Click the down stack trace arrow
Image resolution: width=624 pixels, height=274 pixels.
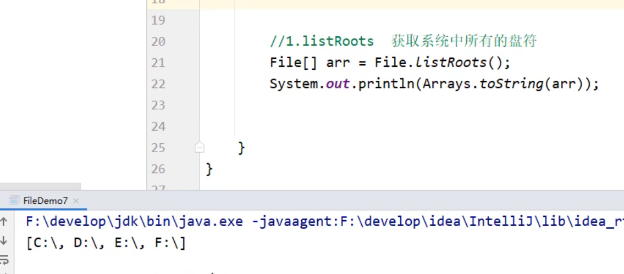[x=4, y=241]
